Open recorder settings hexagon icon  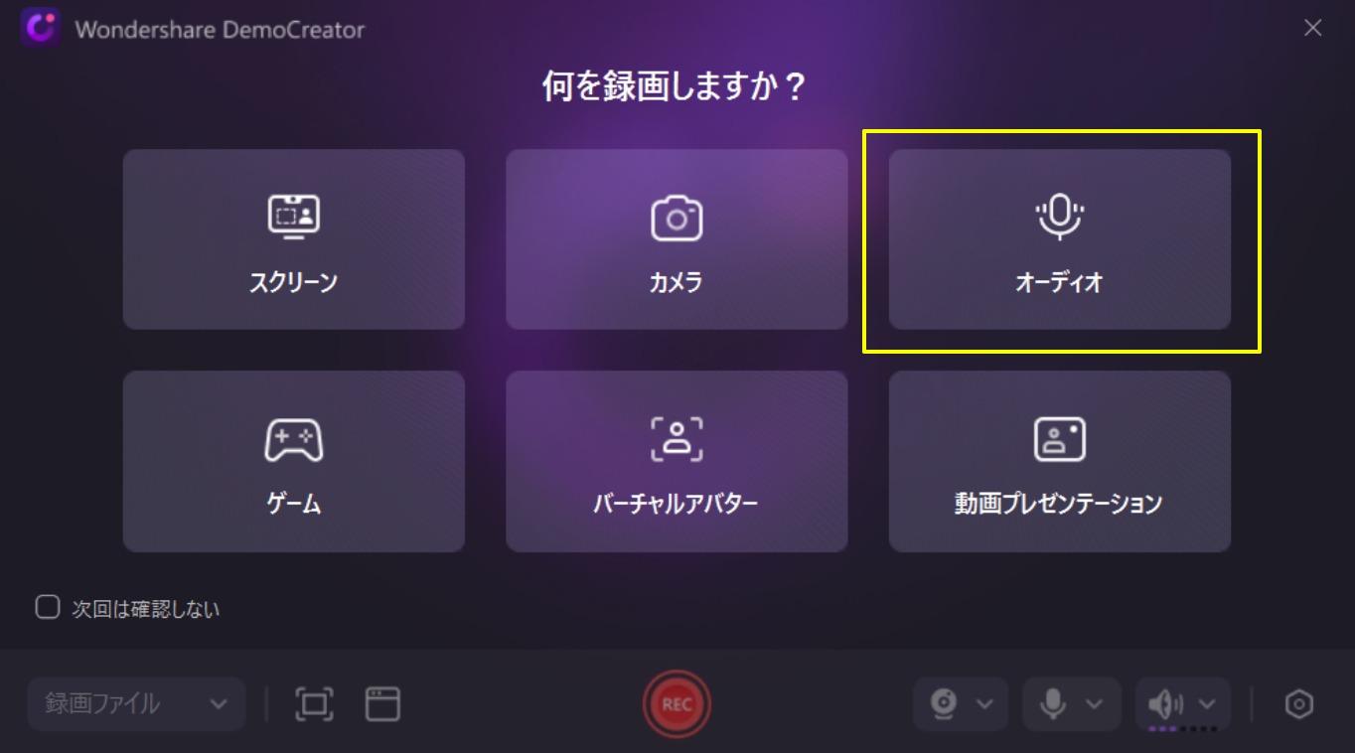click(1299, 704)
